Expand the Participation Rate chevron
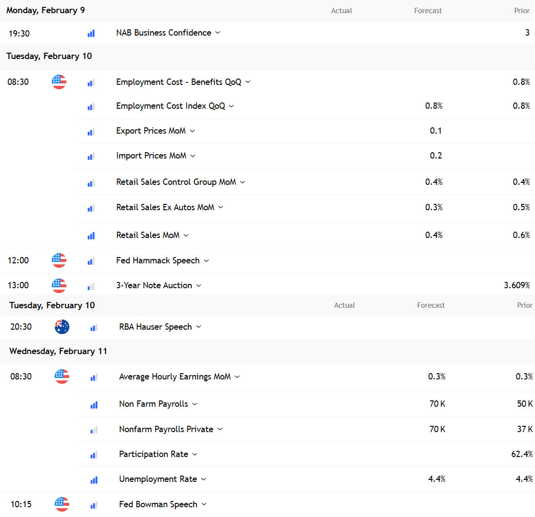This screenshot has height=517, width=535. tap(195, 454)
